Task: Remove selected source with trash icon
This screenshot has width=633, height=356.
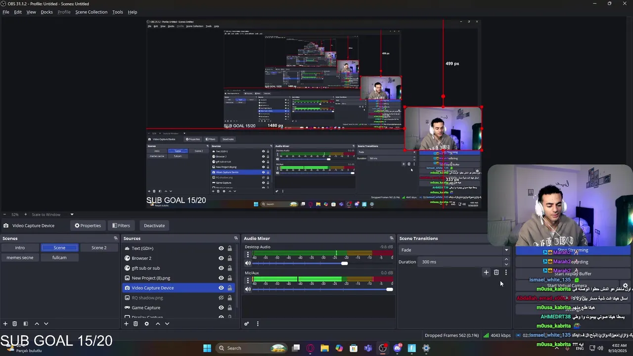Action: tap(136, 324)
